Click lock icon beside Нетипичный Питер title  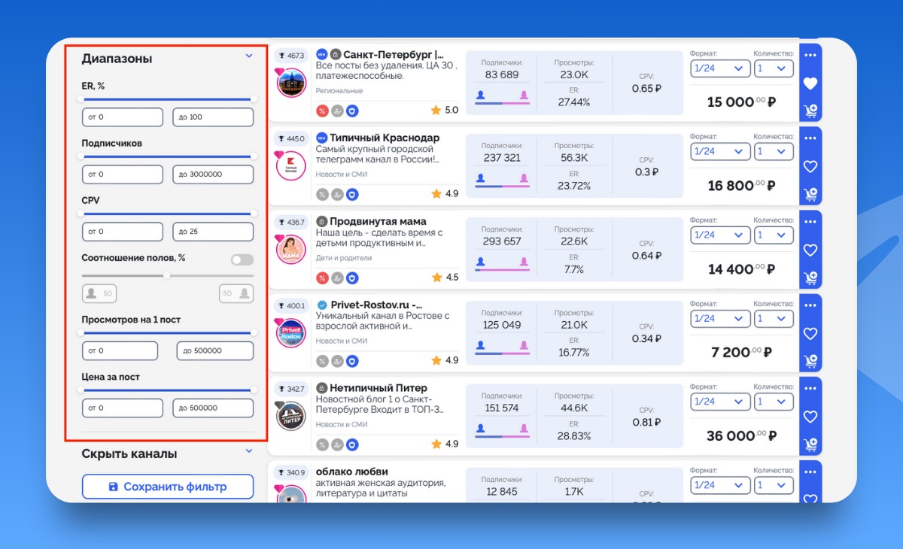pos(322,389)
